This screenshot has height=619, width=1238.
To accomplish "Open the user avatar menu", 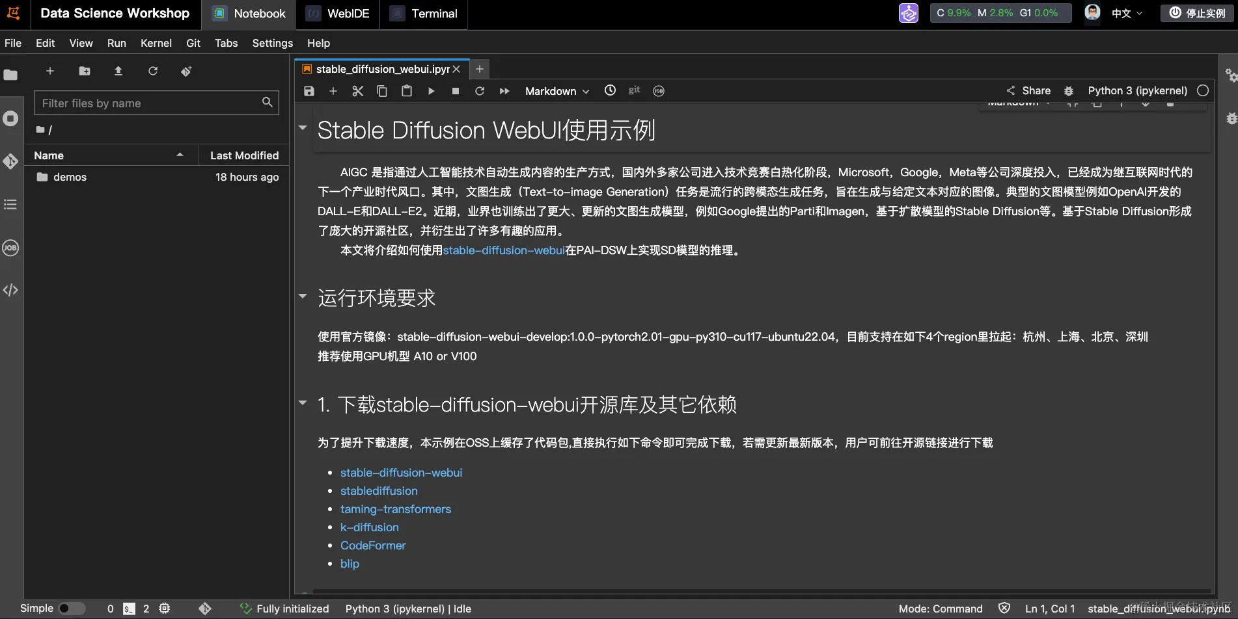I will click(x=1093, y=12).
